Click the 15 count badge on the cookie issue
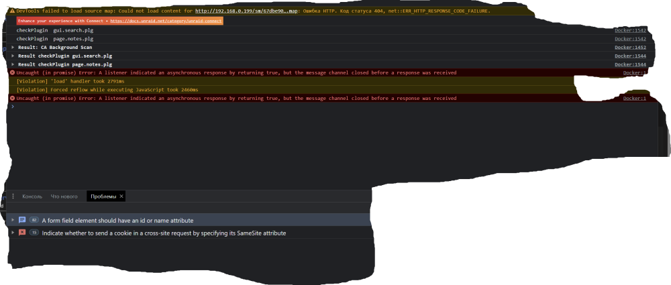Viewport: 671px width, 285px height. [34, 233]
